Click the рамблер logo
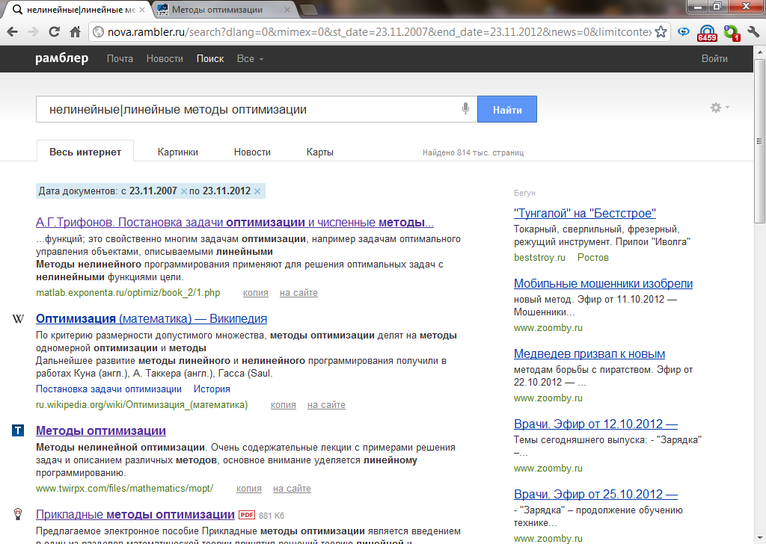The width and height of the screenshot is (766, 544). (x=61, y=58)
